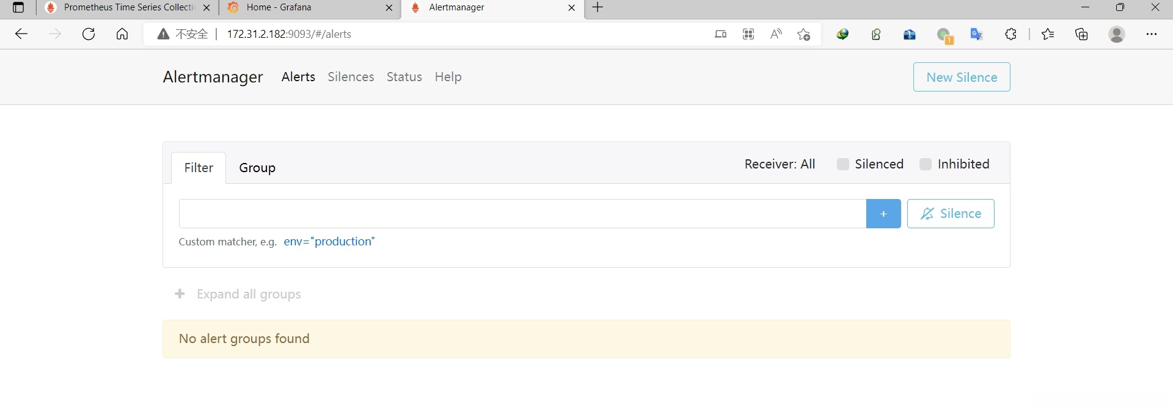Click the browser refresh icon
1173x412 pixels.
pyautogui.click(x=89, y=34)
